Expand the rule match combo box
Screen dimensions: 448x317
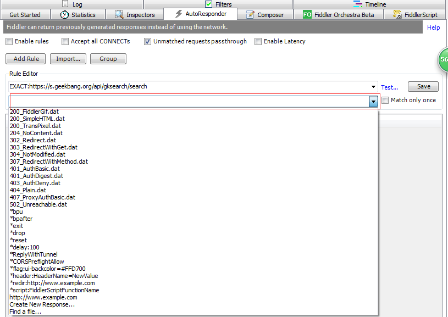click(373, 86)
